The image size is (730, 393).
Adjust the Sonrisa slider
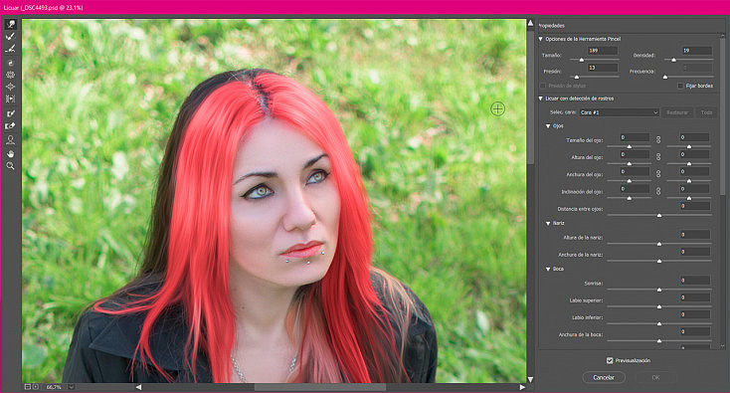click(659, 290)
